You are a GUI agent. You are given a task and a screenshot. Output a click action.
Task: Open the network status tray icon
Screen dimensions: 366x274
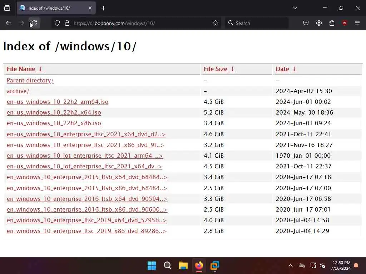pyautogui.click(x=313, y=265)
